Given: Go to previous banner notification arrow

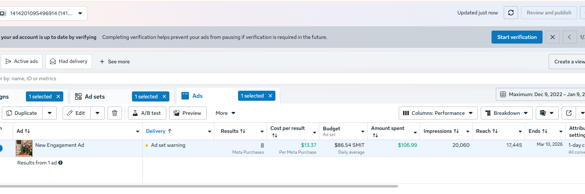Looking at the screenshot, I should click(570, 37).
